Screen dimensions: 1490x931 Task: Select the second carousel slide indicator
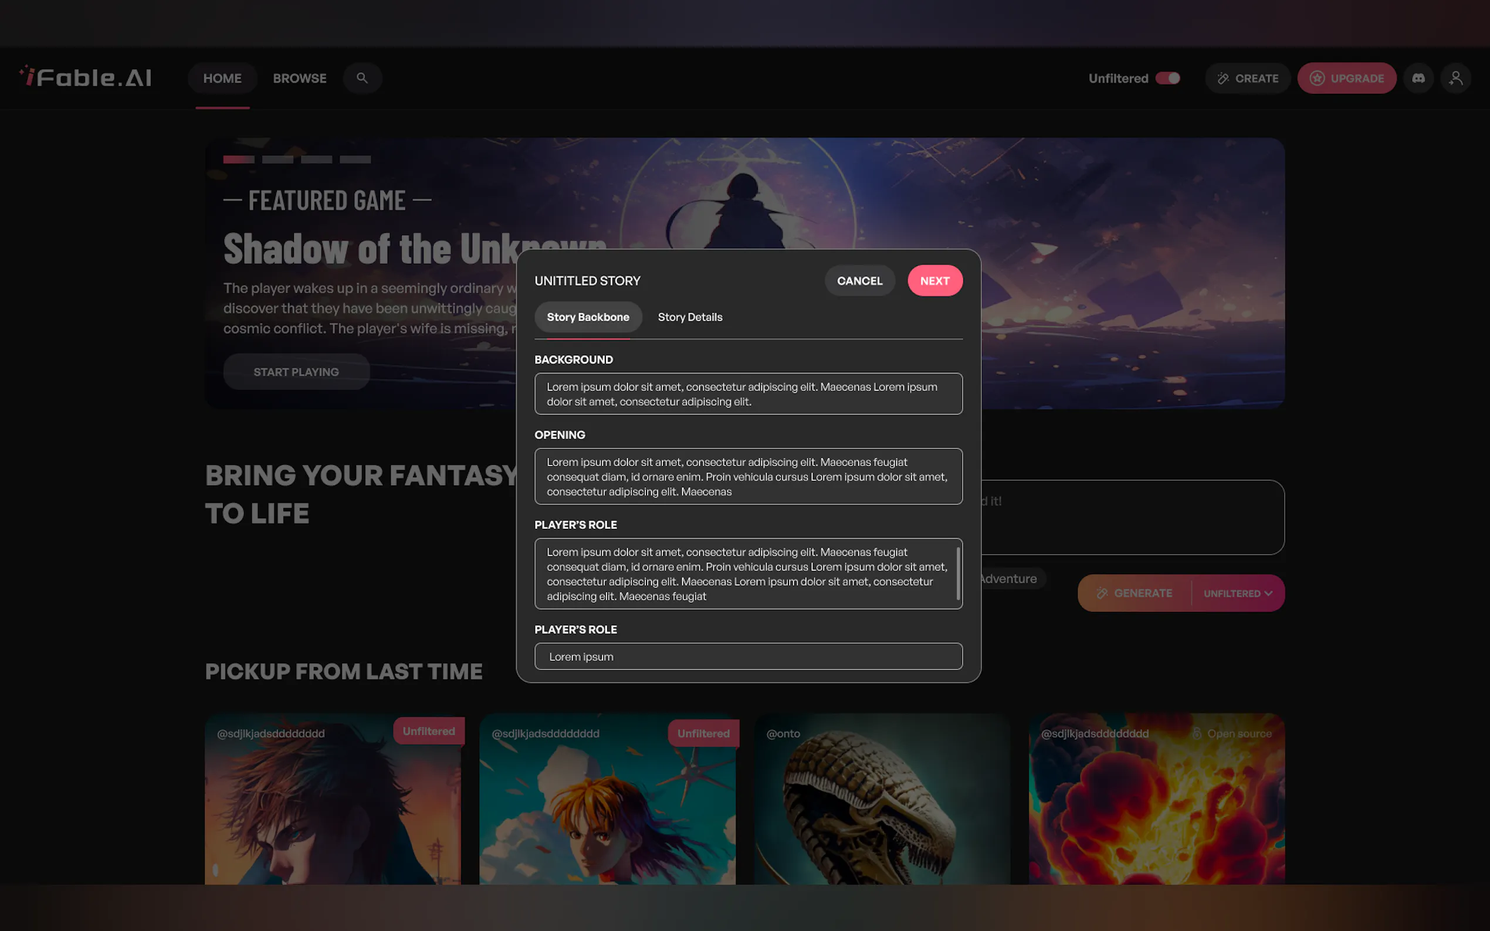click(277, 159)
